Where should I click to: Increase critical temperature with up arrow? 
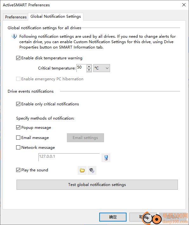(89, 66)
